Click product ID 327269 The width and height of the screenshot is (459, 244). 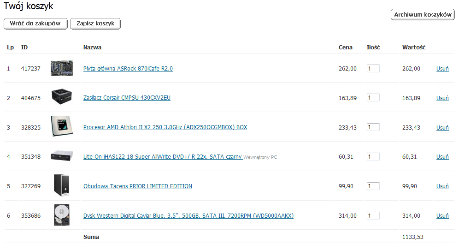click(x=31, y=186)
